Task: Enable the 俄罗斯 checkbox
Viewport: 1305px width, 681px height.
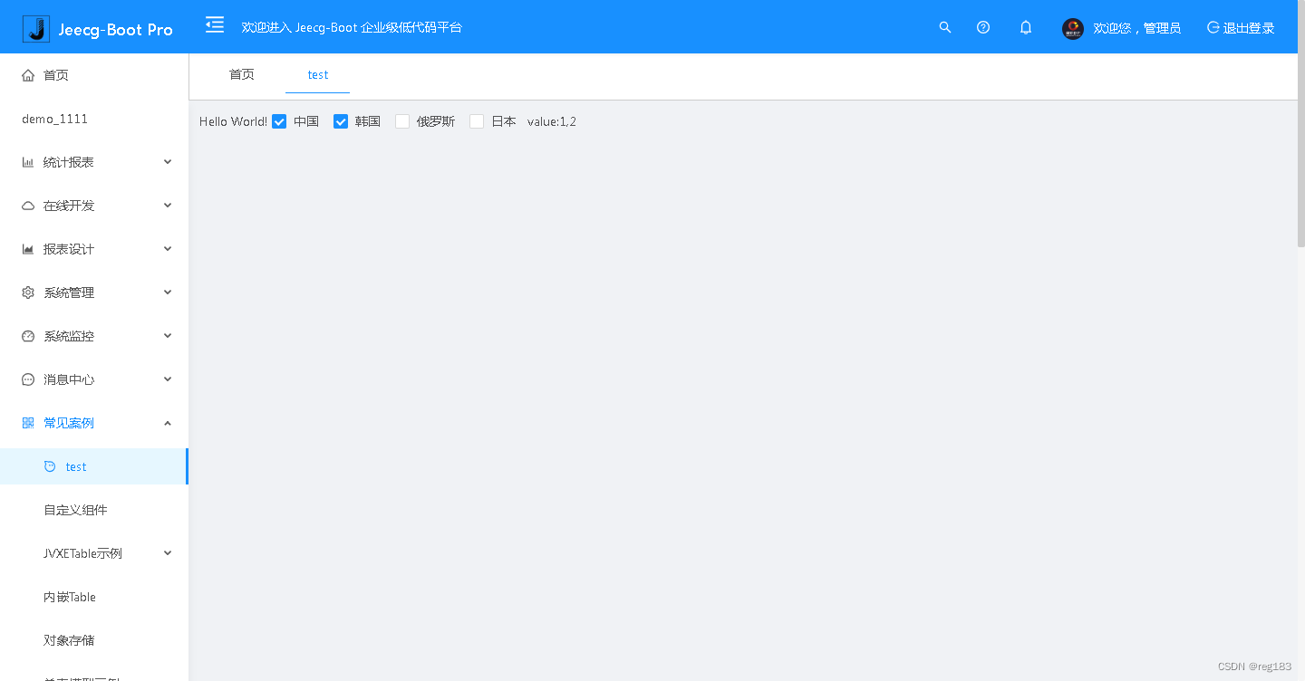Action: point(401,120)
